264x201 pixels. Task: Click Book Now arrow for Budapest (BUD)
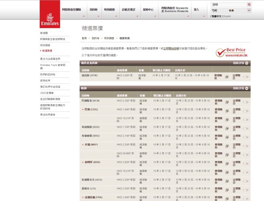pyautogui.click(x=245, y=128)
